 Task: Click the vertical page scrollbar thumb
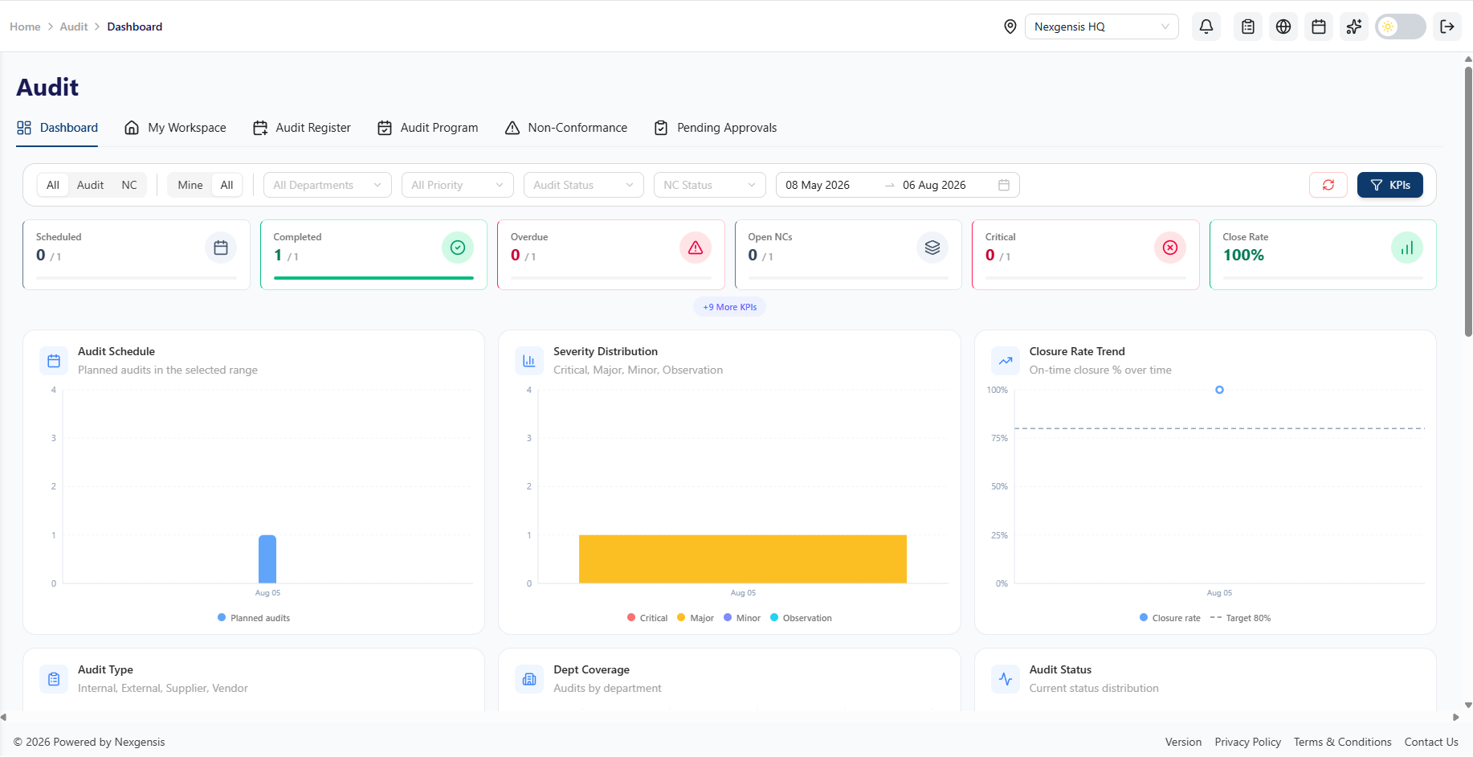1468,201
